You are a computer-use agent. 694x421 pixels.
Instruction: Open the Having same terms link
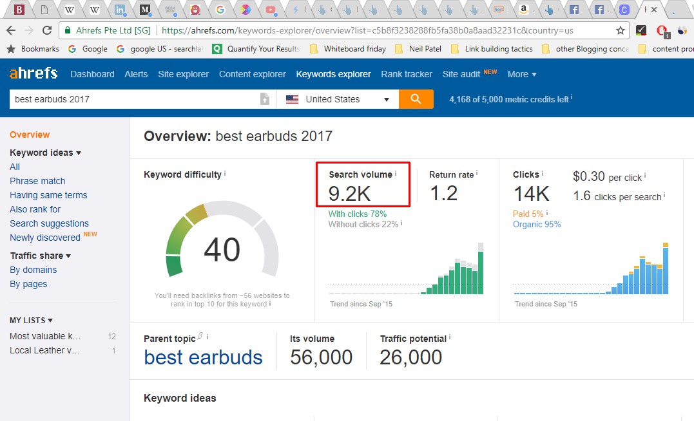[x=48, y=195]
